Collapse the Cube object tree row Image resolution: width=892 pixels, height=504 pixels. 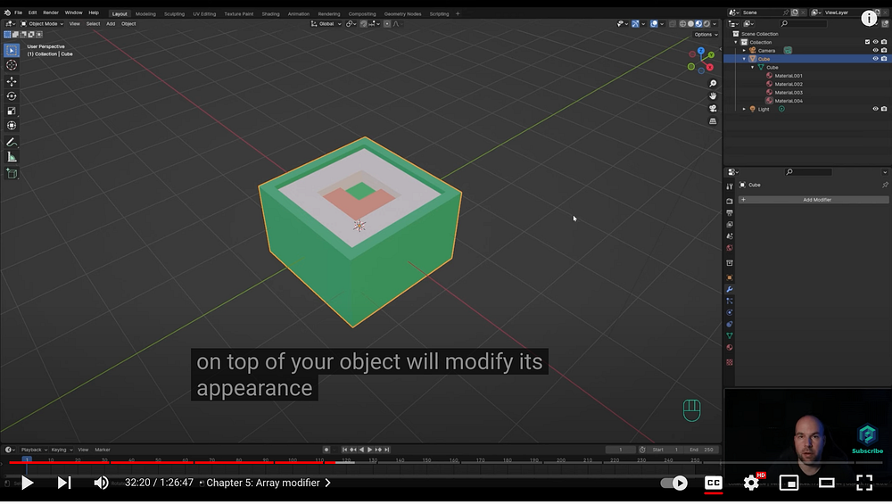(744, 59)
